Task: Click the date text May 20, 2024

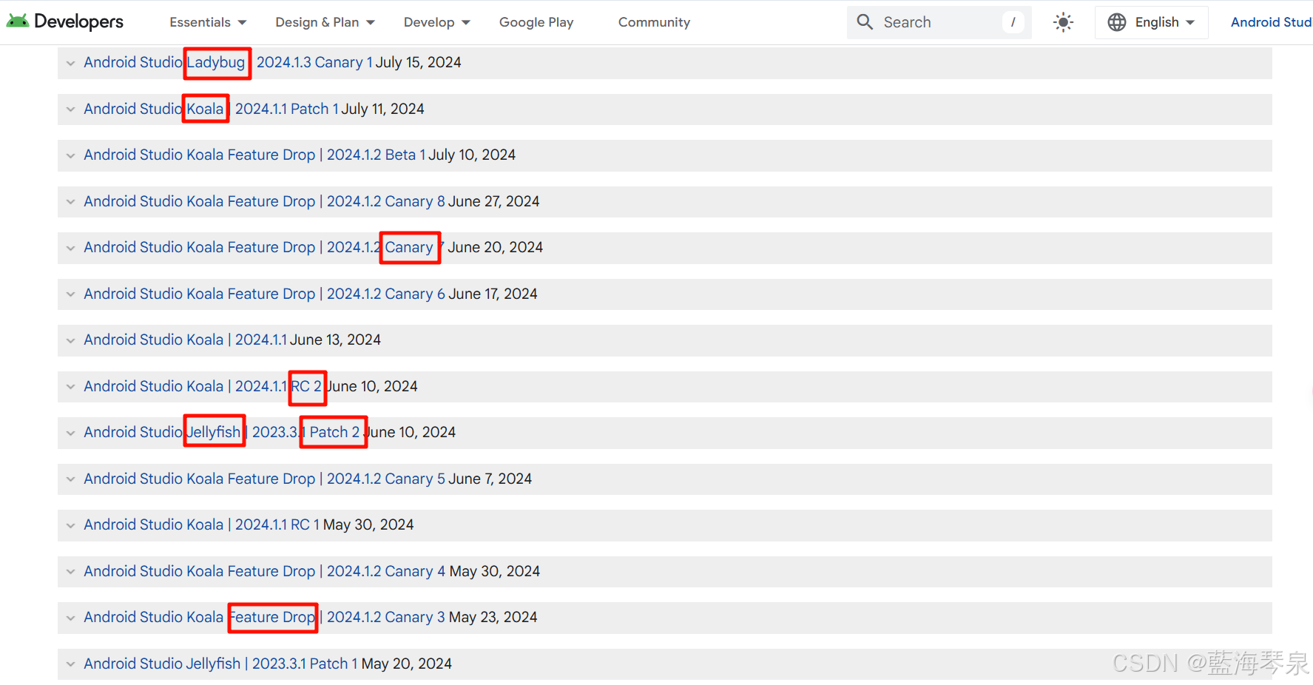Action: (407, 664)
